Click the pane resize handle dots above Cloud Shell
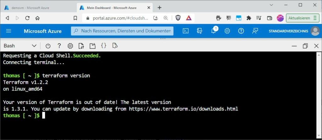322x140 pixels. [x=163, y=38]
